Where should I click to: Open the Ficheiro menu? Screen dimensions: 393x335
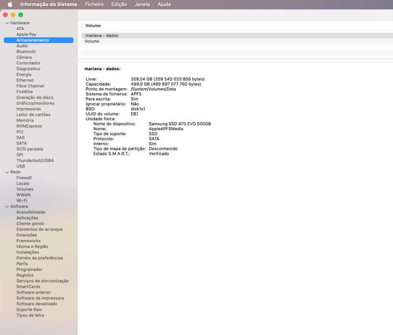(94, 4)
